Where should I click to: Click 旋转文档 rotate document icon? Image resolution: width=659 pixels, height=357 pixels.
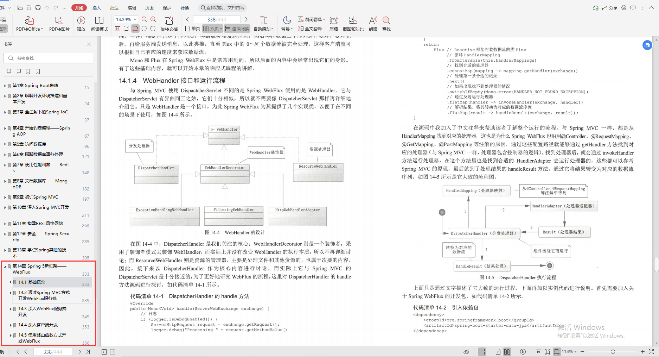[x=169, y=24]
